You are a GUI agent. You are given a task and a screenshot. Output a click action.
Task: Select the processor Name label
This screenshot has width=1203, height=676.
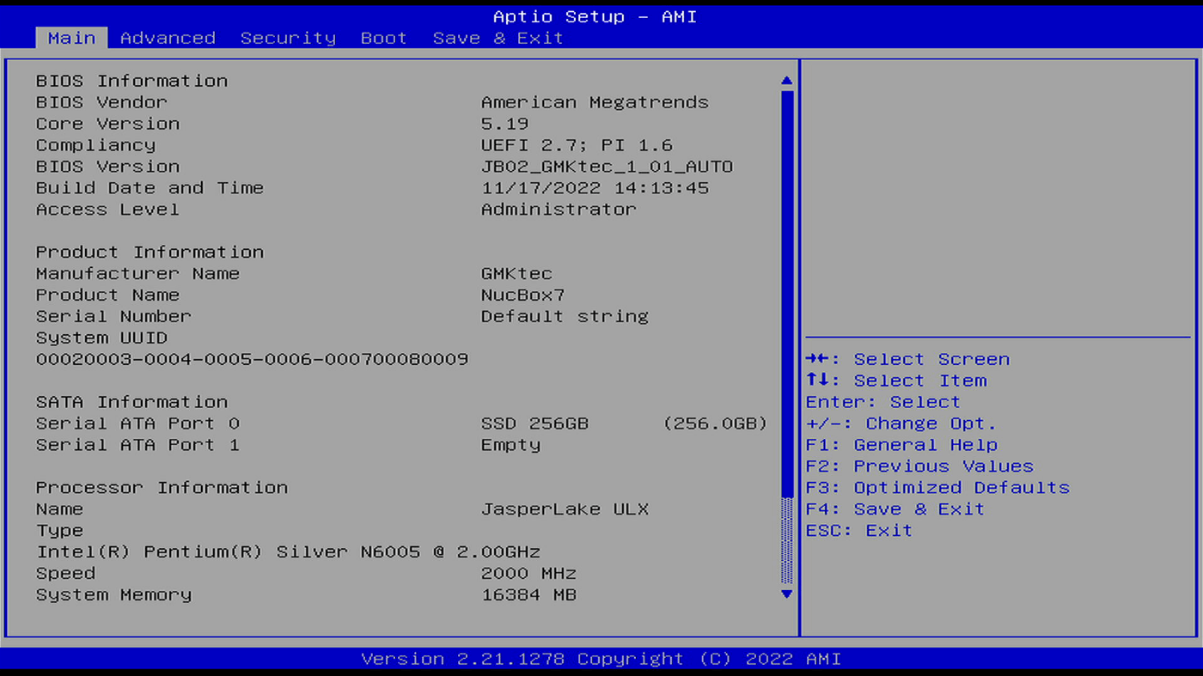(x=59, y=509)
